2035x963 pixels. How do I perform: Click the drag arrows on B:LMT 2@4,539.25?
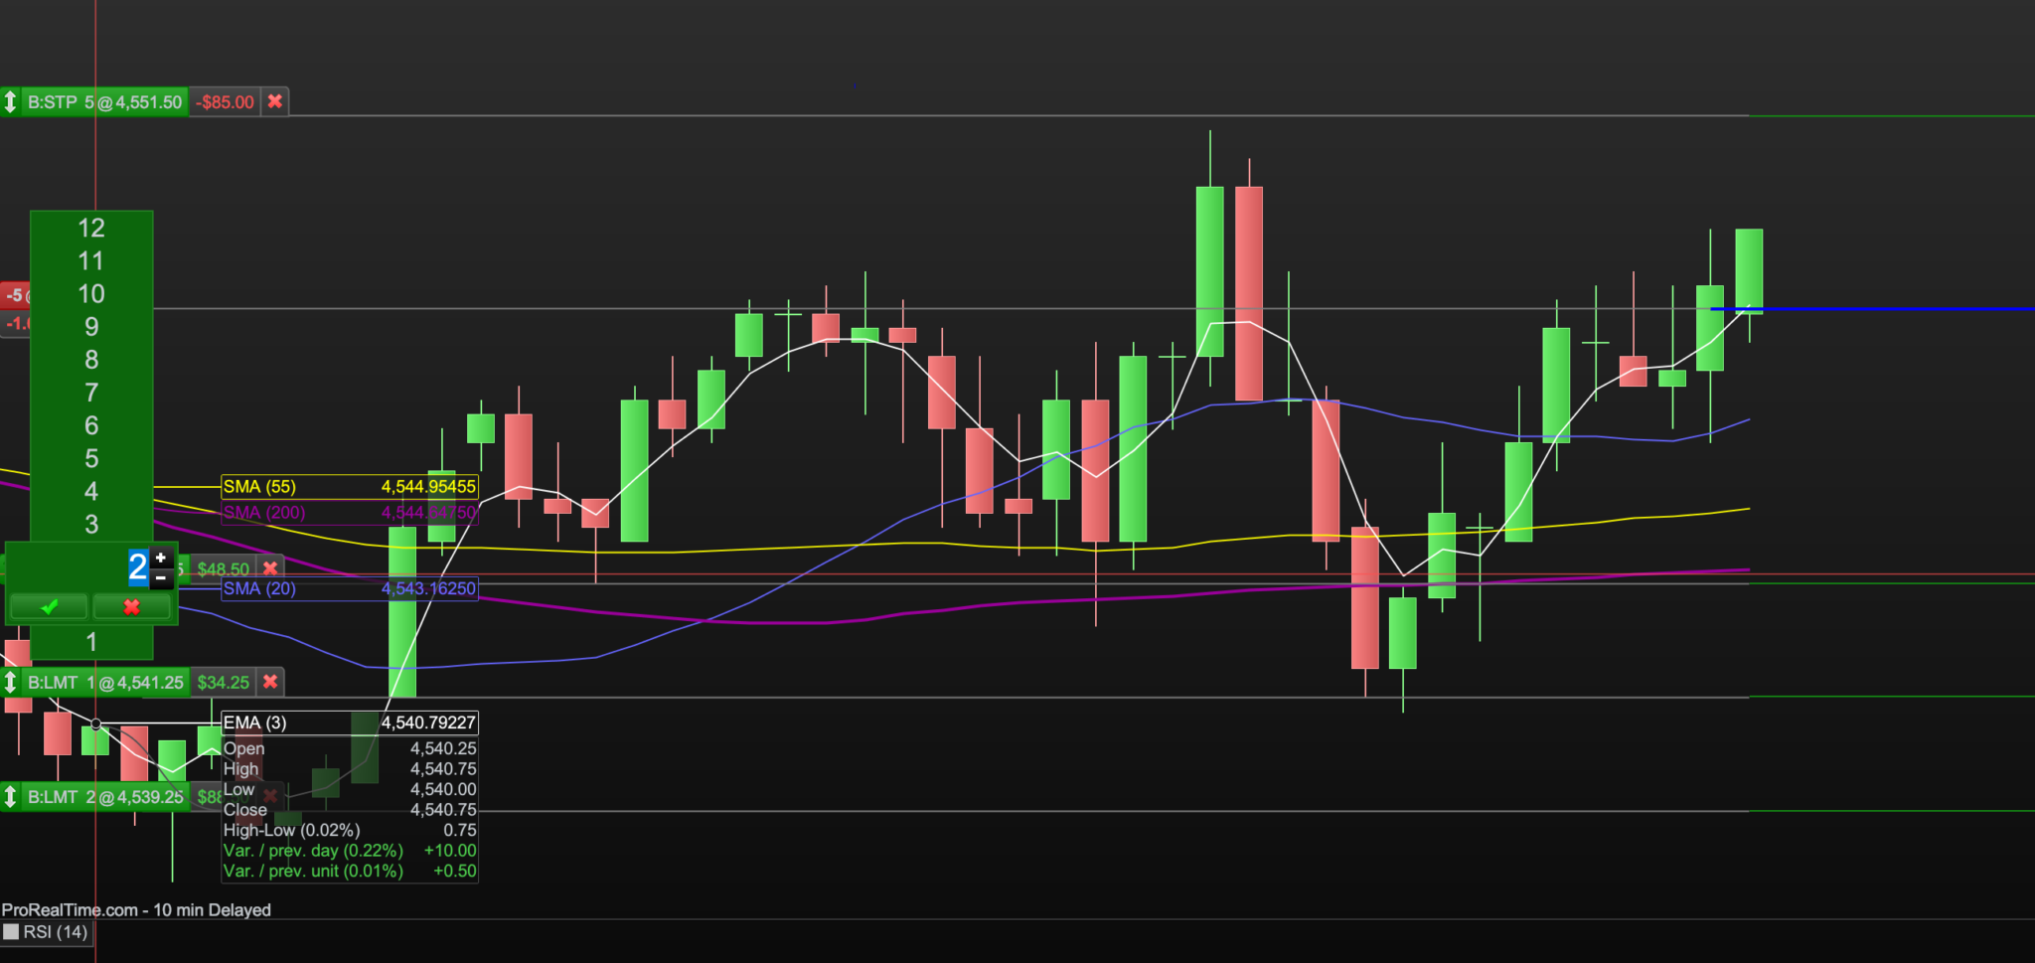pos(11,796)
